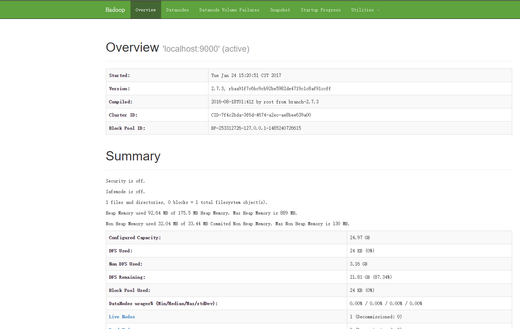Click the 'Compiled:' label cell
The height and width of the screenshot is (329, 520).
[x=157, y=102]
